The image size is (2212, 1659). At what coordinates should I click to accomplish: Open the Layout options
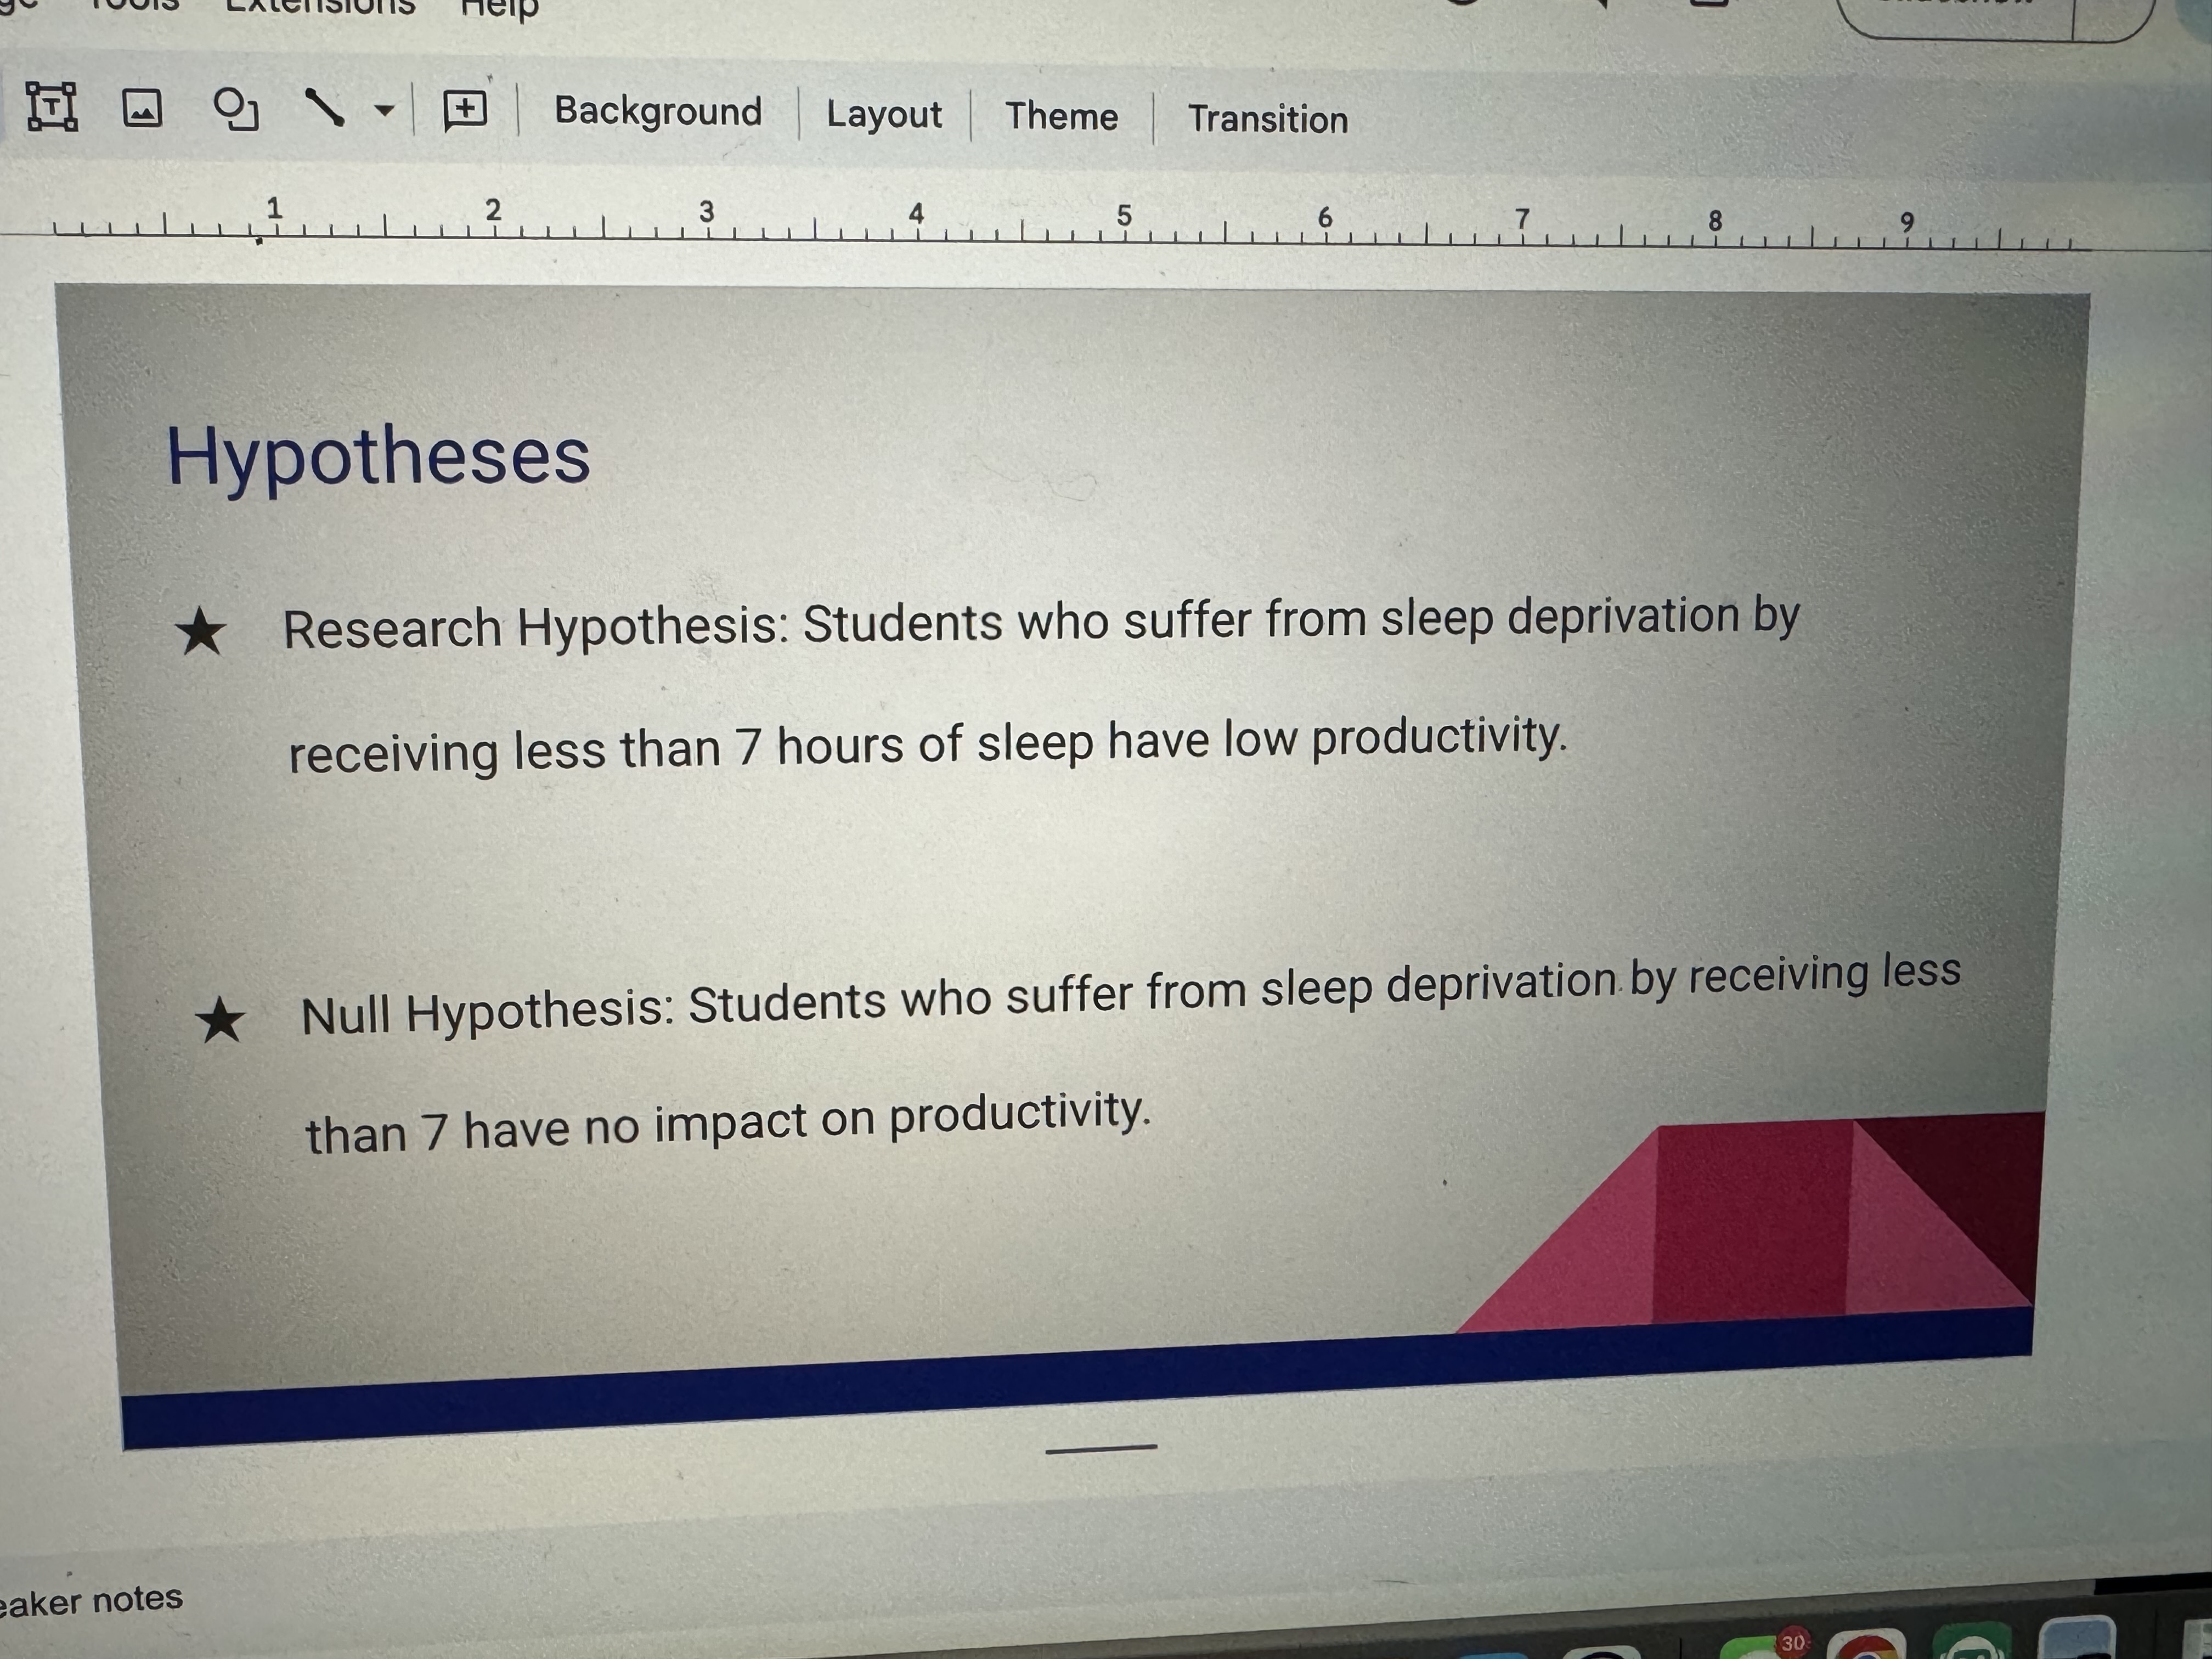click(x=884, y=115)
